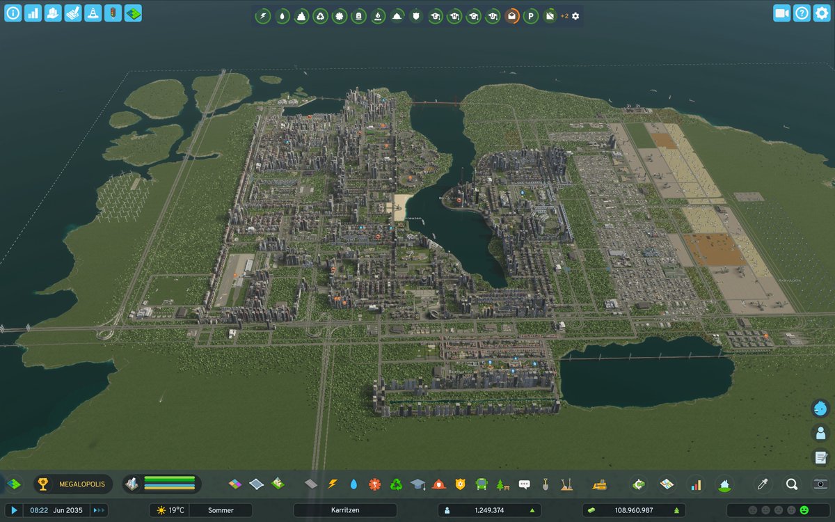Viewport: 835px width, 522px height.
Task: Select the broom cleanup tool icon
Action: coord(566,484)
